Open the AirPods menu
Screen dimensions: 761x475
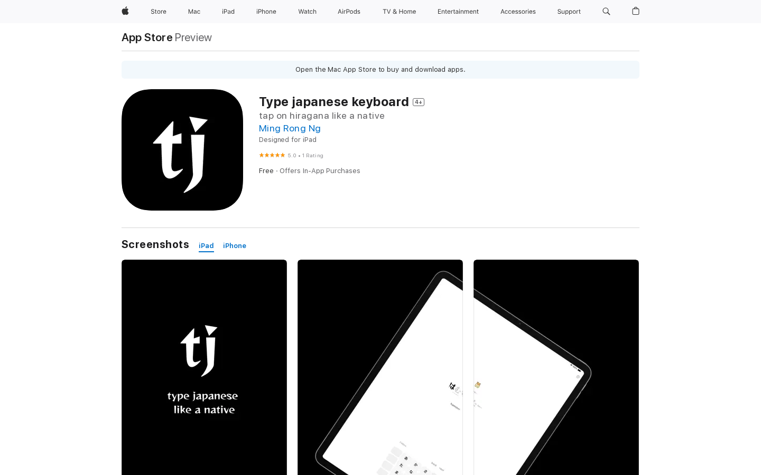(x=349, y=12)
